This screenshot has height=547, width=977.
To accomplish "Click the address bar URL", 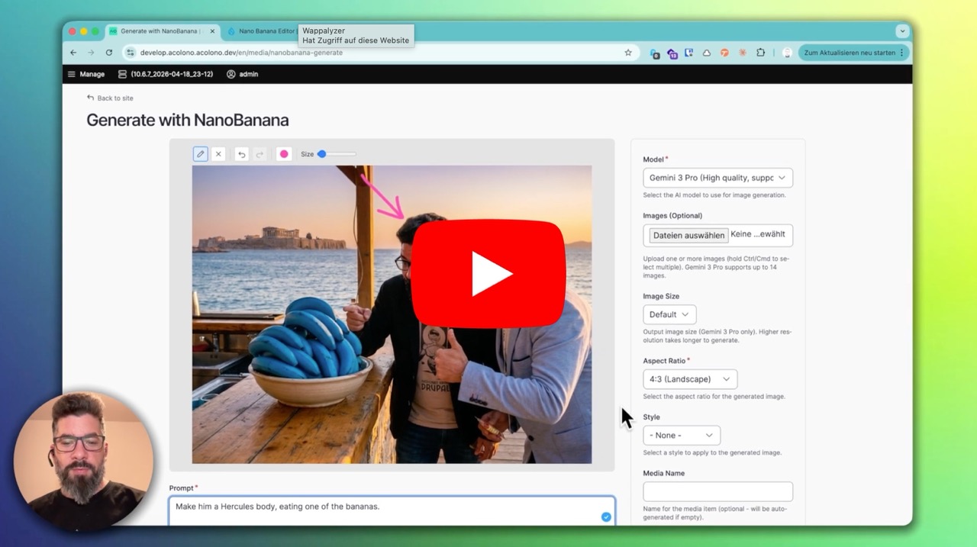I will pyautogui.click(x=241, y=53).
